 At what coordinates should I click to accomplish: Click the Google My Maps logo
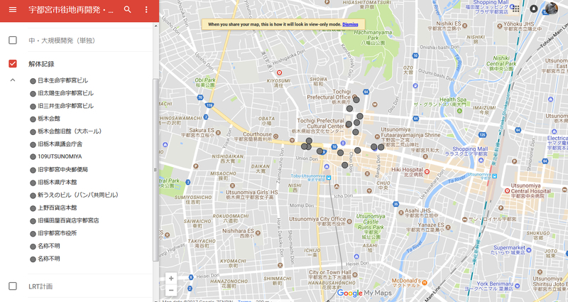(x=364, y=293)
